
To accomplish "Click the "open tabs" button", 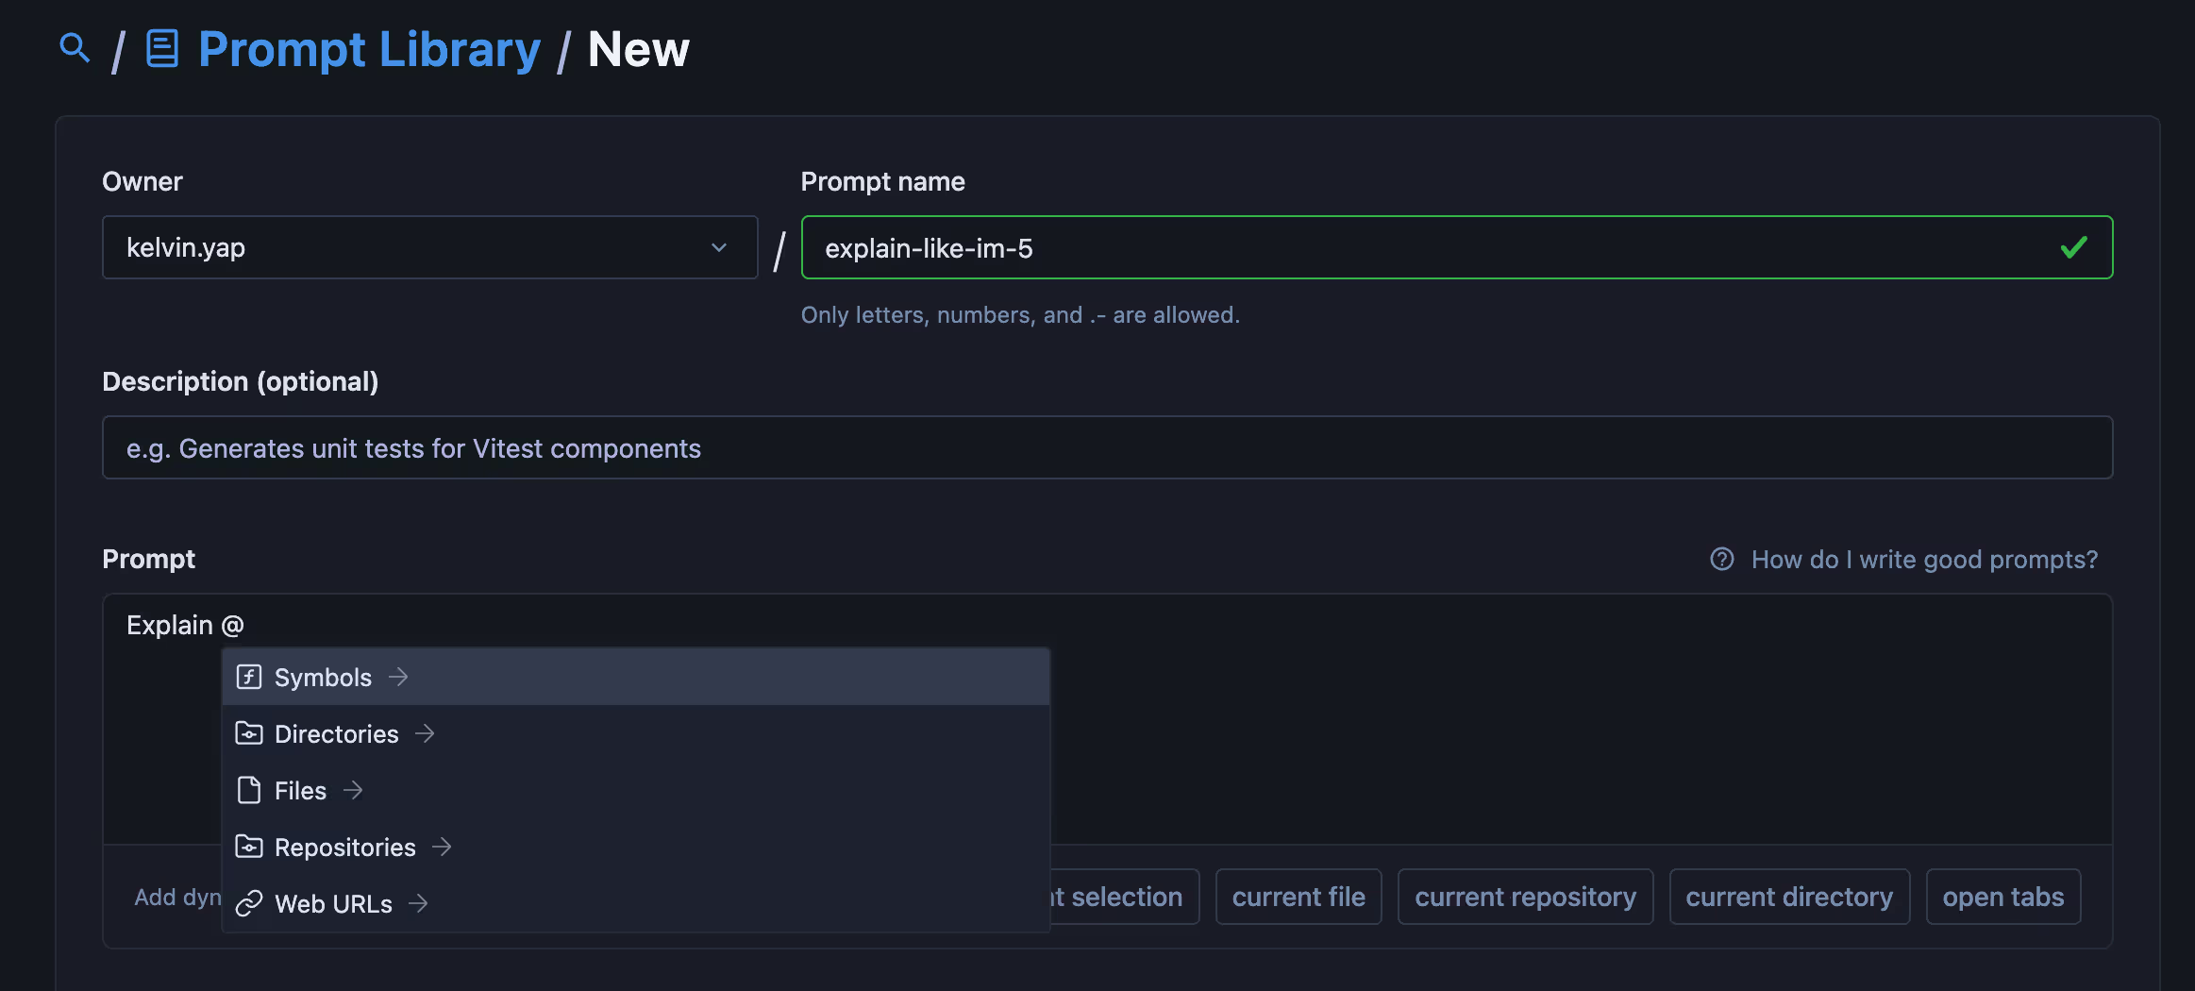I will (x=2002, y=896).
